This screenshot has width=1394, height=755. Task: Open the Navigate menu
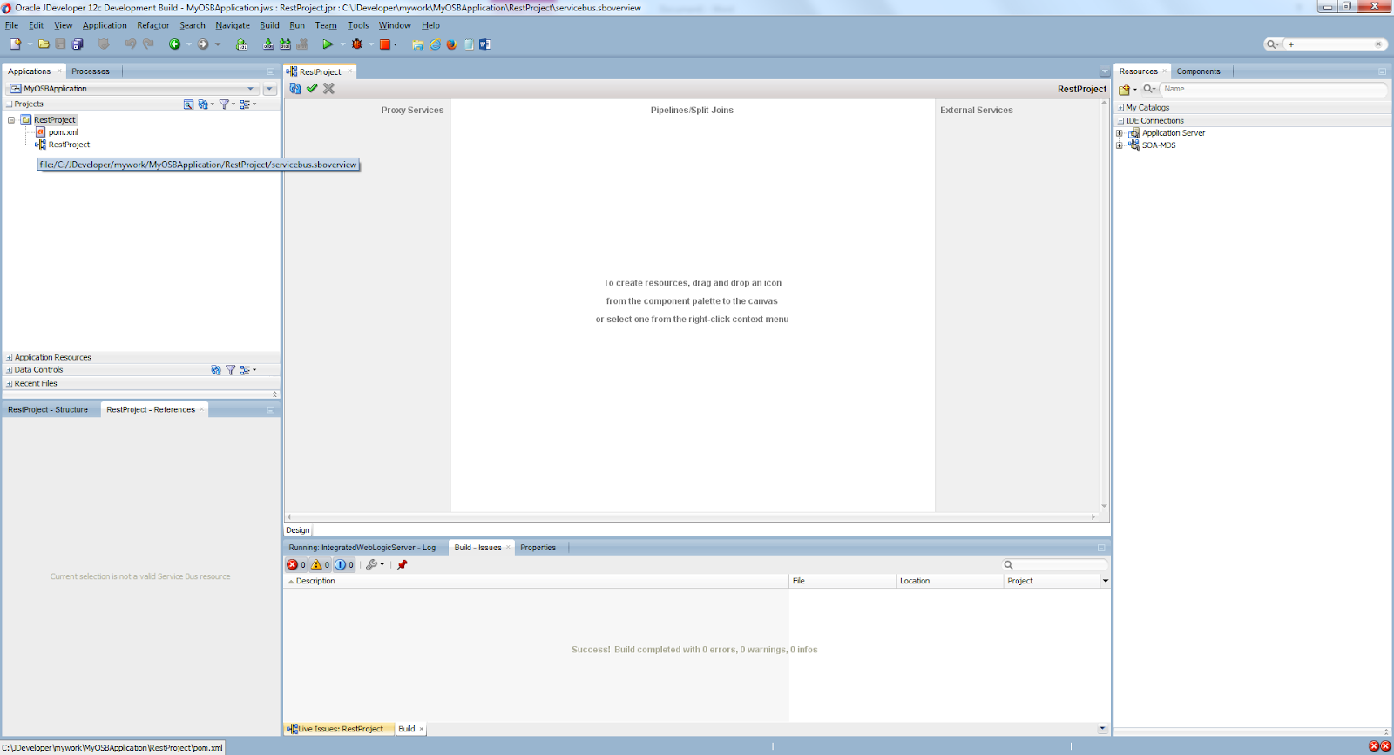[233, 25]
